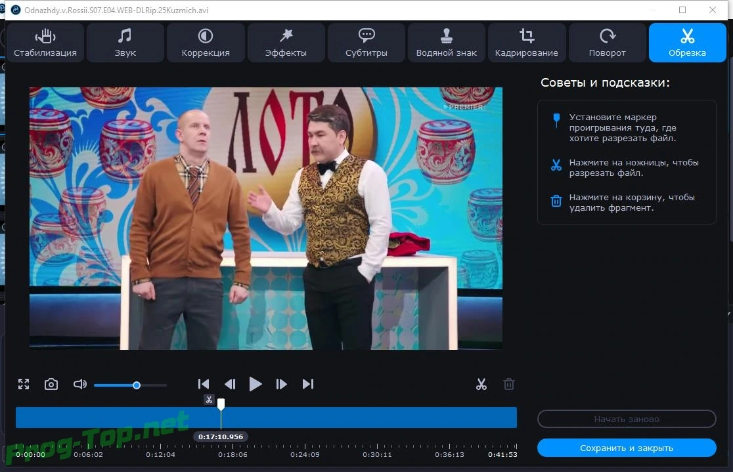Screen dimensions: 733x472
Task: Step forward one frame
Action: coord(281,384)
